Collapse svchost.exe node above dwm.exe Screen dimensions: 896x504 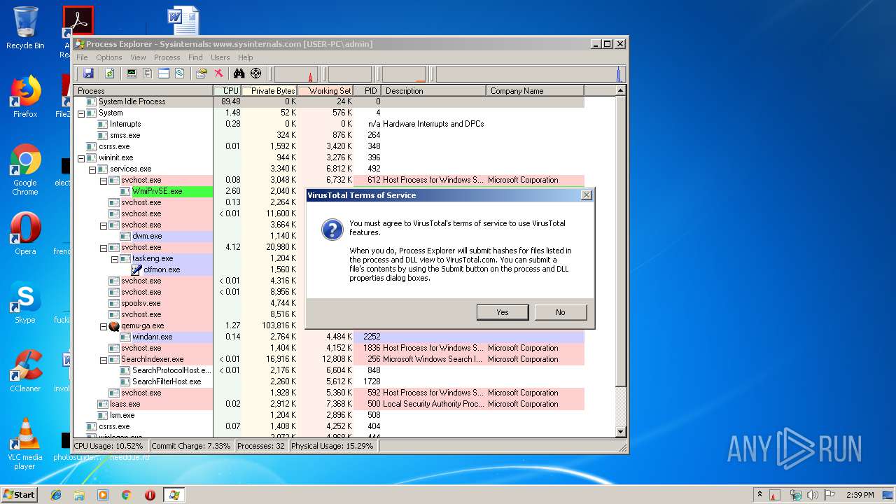[x=103, y=225]
